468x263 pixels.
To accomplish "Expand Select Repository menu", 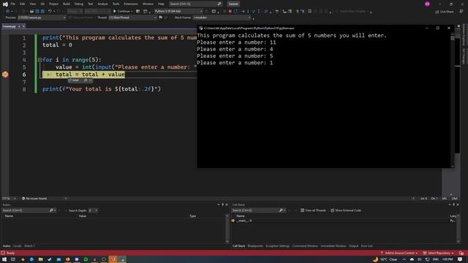I will point(438,253).
